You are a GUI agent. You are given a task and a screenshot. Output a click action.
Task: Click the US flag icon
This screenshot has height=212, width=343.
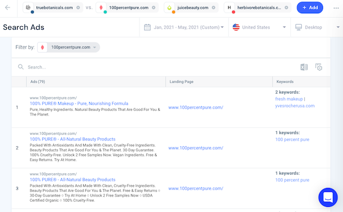point(236,27)
